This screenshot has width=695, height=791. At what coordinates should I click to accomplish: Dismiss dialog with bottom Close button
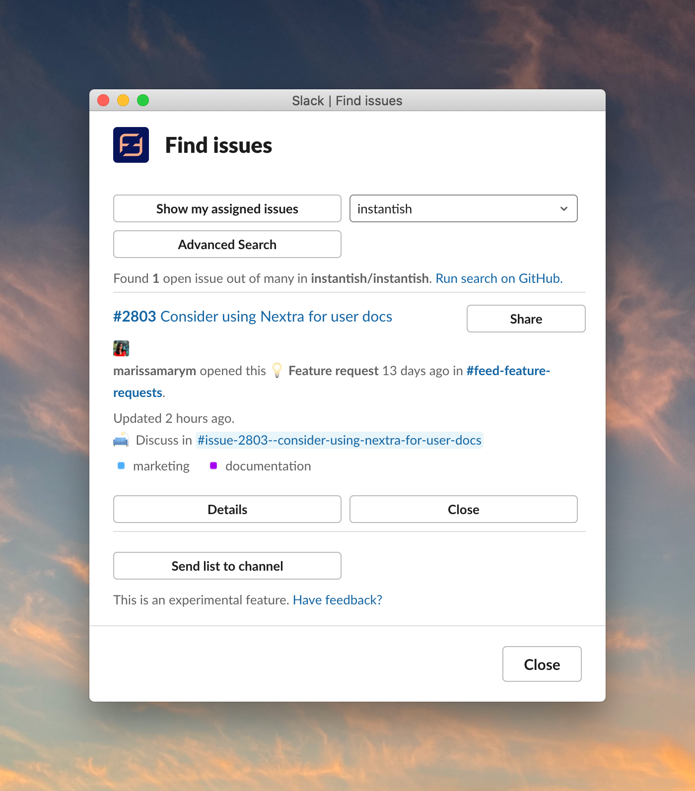(542, 664)
